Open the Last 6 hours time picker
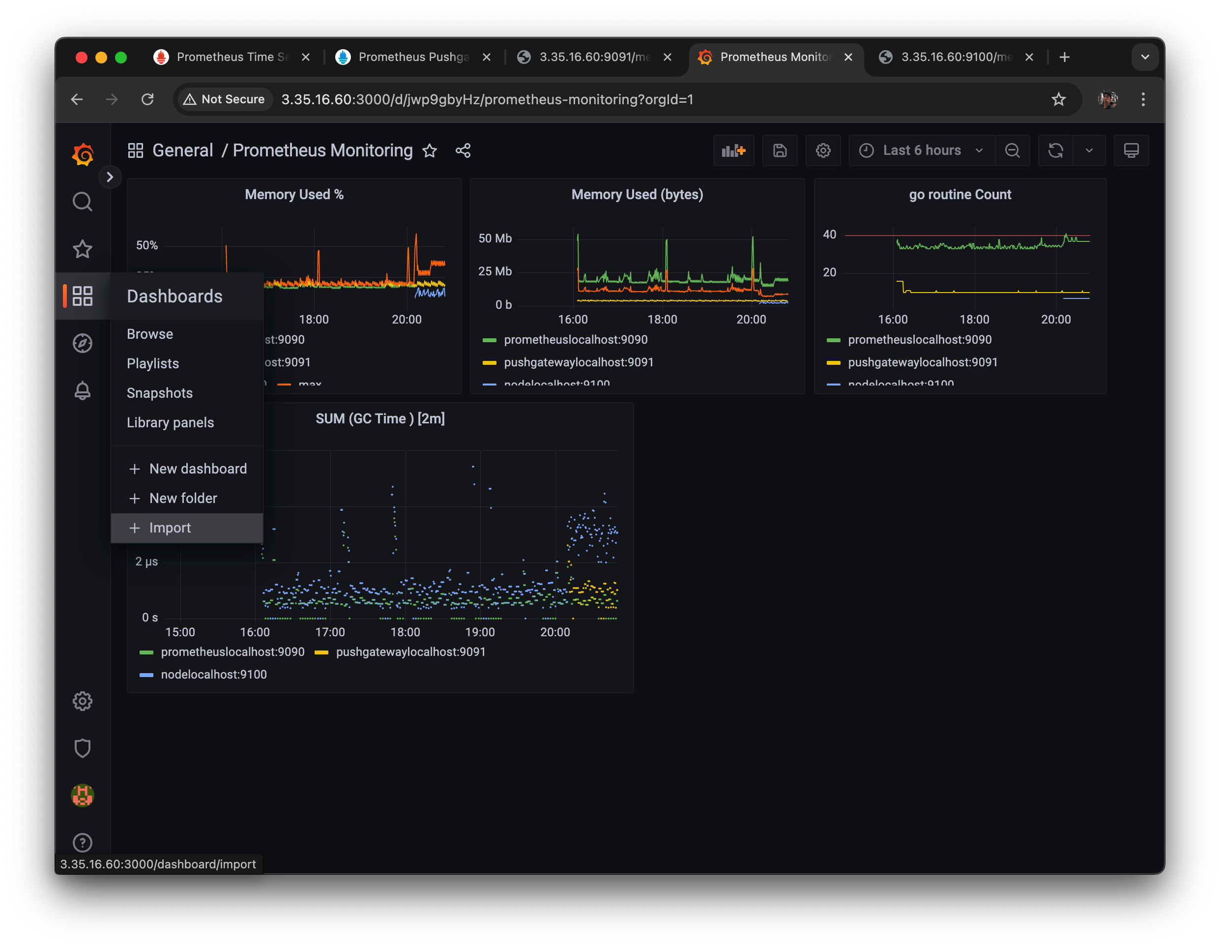 click(922, 150)
